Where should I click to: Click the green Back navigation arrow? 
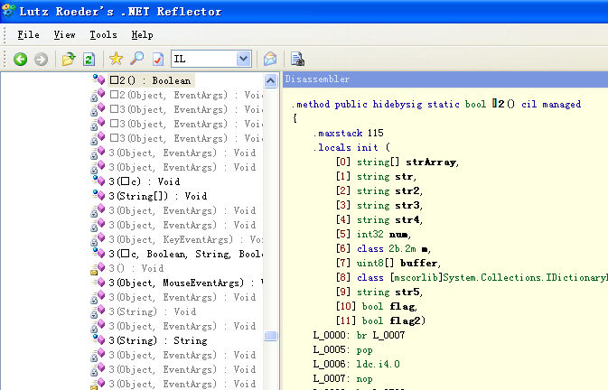click(x=21, y=59)
